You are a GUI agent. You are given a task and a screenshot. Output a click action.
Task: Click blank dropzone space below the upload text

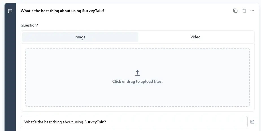(138, 96)
